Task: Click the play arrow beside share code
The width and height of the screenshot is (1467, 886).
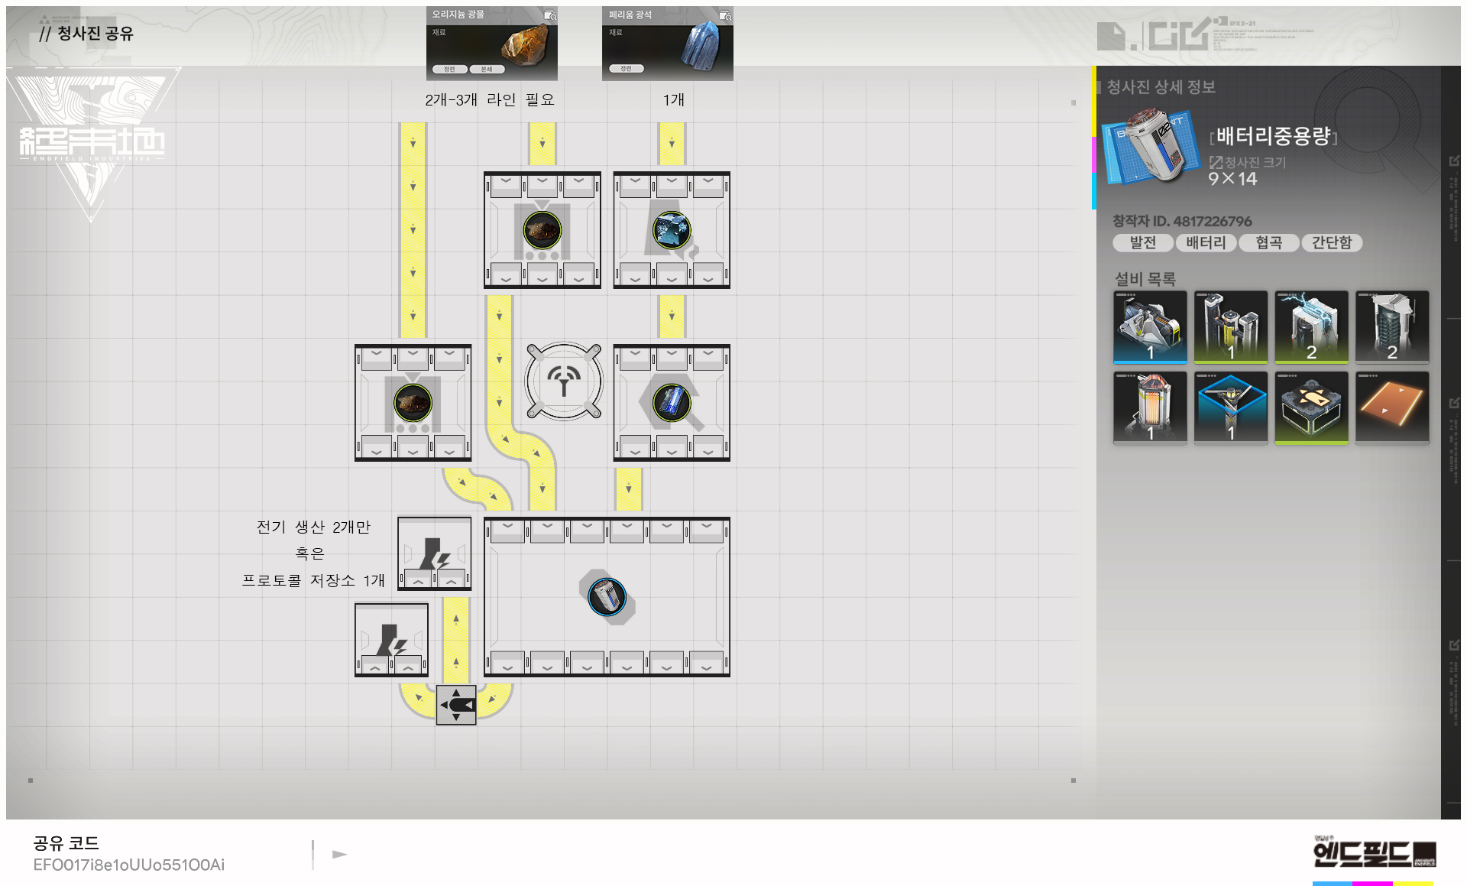Action: point(340,854)
